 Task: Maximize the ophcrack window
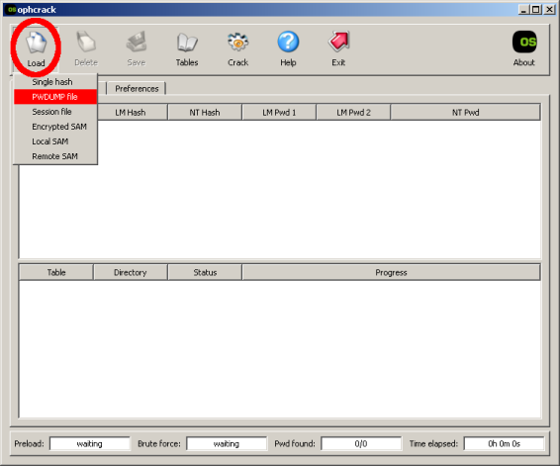(536, 10)
